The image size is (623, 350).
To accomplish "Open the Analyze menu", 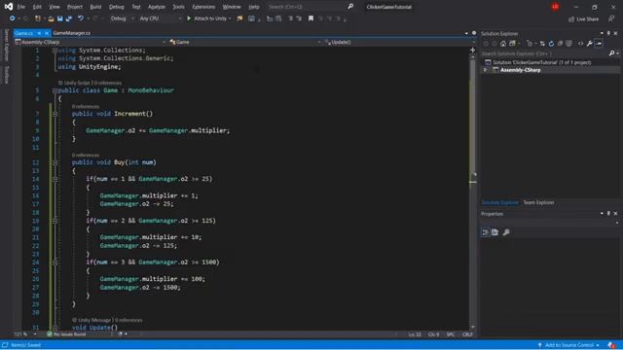I will click(x=157, y=7).
